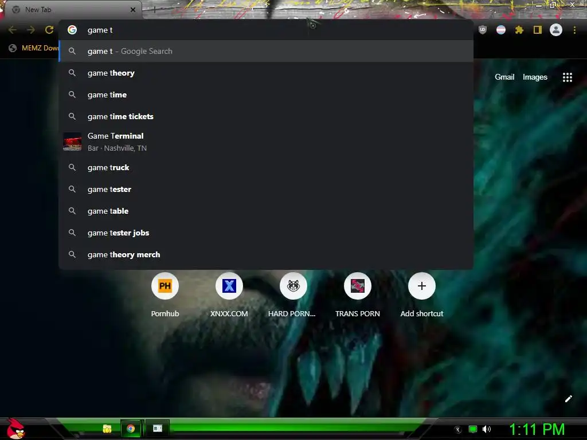Screen dimensions: 587x440
Task: Open the profile avatar menu
Action: 556,30
